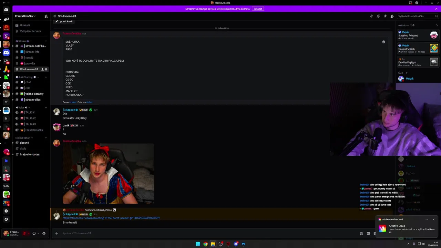Image resolution: width=441 pixels, height=248 pixels.
Task: Open the stream-notifika channel
Action: 32,46
